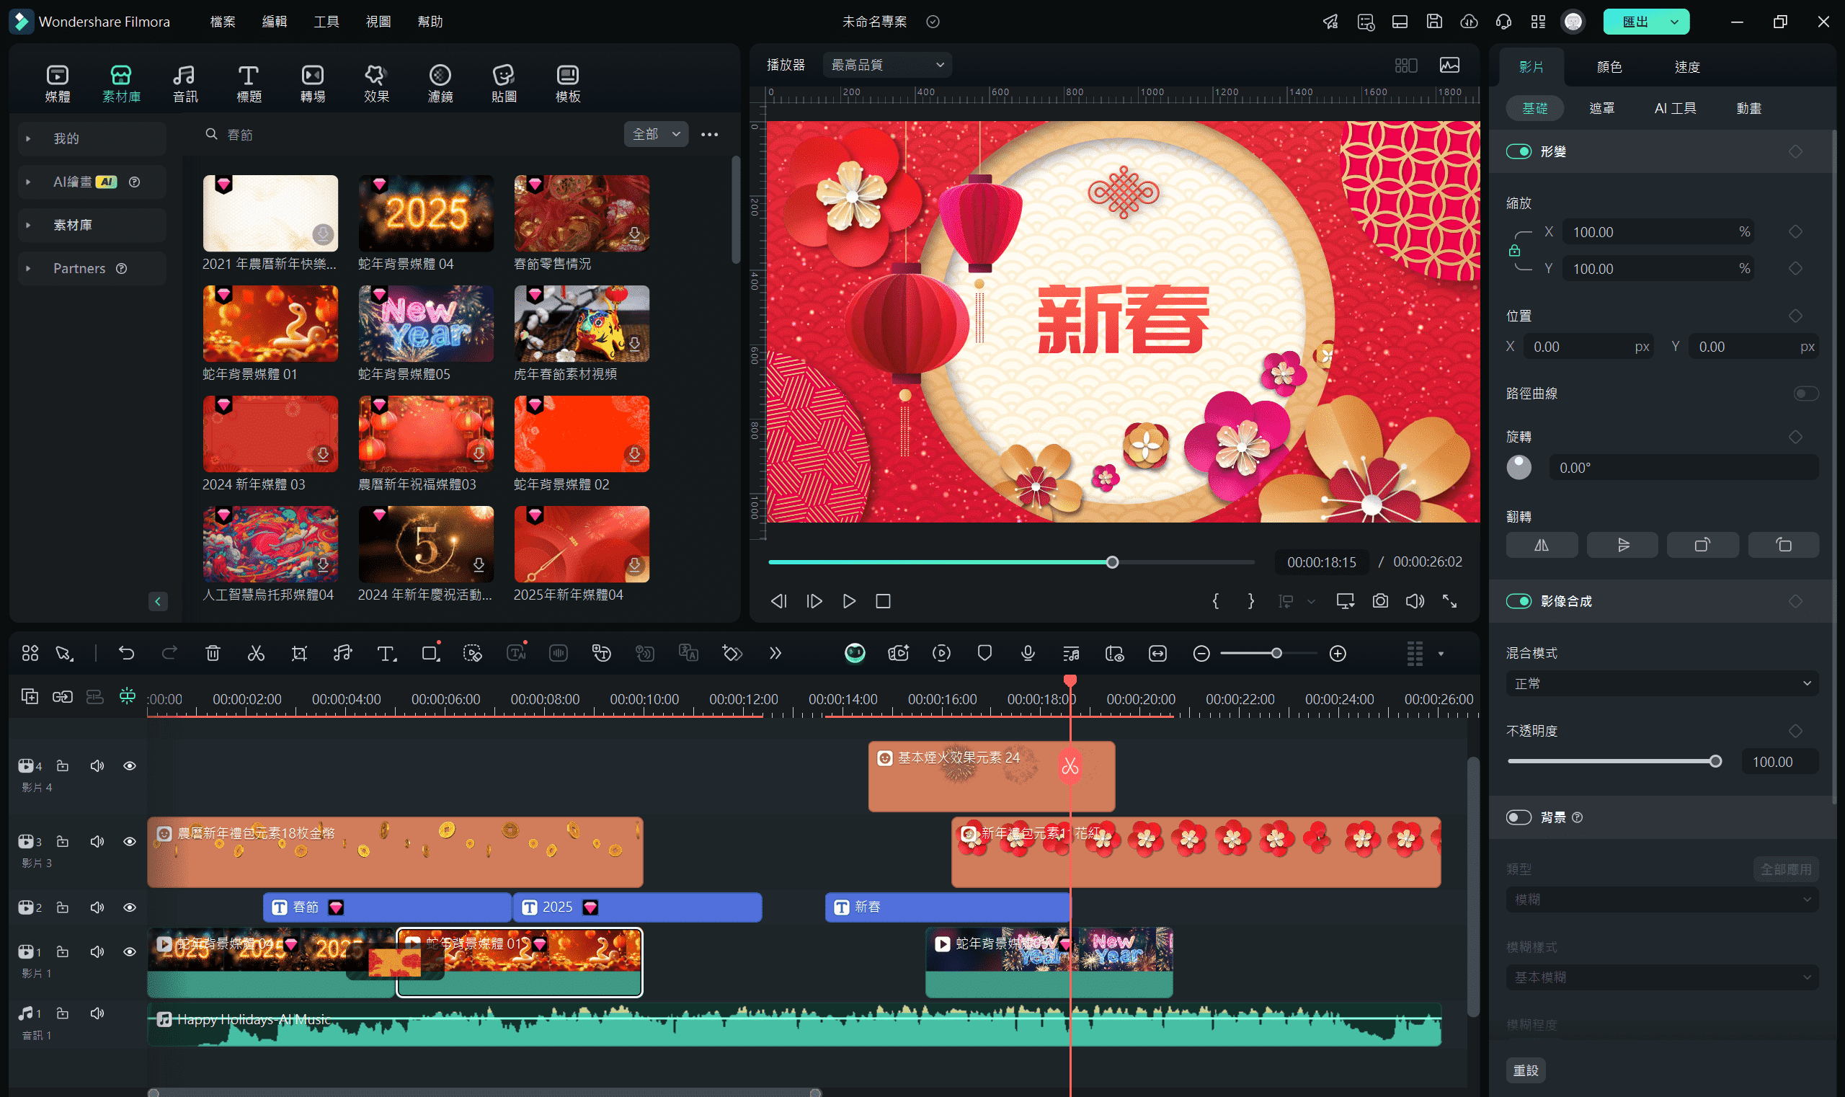This screenshot has width=1845, height=1097.
Task: Click the play button in the player
Action: (848, 601)
